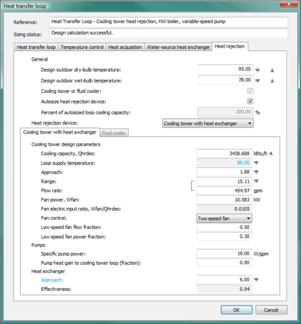Image resolution: width=301 pixels, height=324 pixels.
Task: Click the Cooling capacity Qhrdes field
Action: pyautogui.click(x=225, y=154)
